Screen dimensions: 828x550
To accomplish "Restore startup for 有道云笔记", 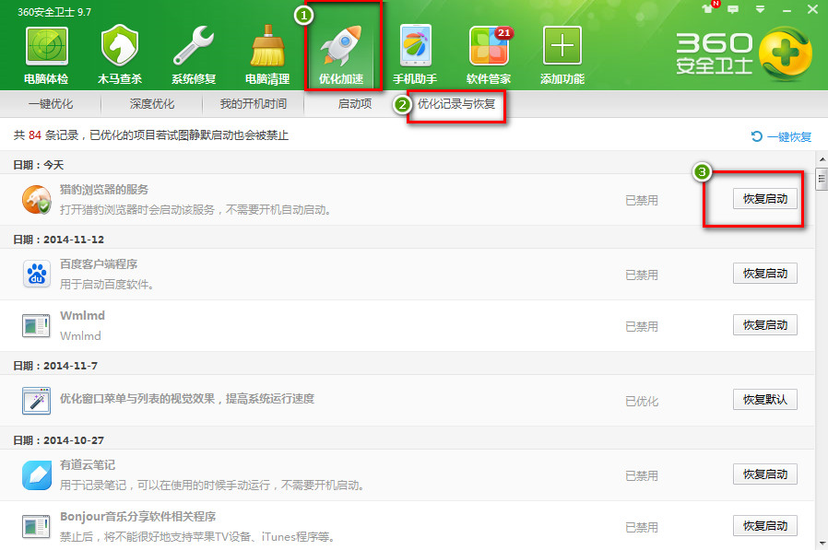I will point(765,474).
